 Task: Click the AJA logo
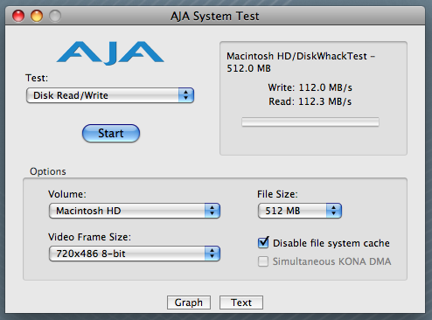(110, 52)
